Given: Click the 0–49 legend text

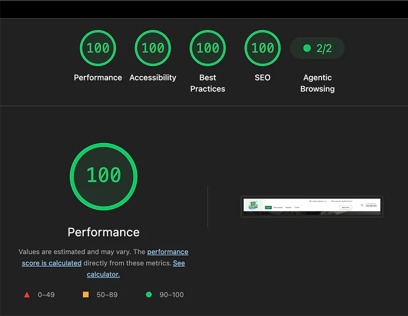Looking at the screenshot, I should pyautogui.click(x=46, y=295).
